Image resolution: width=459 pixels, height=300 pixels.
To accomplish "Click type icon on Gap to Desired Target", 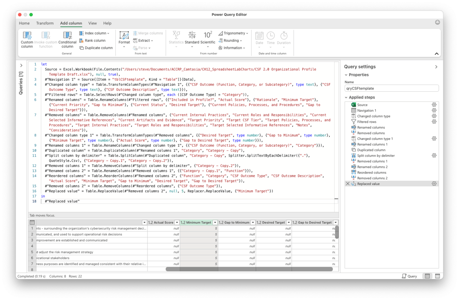I will (x=295, y=223).
